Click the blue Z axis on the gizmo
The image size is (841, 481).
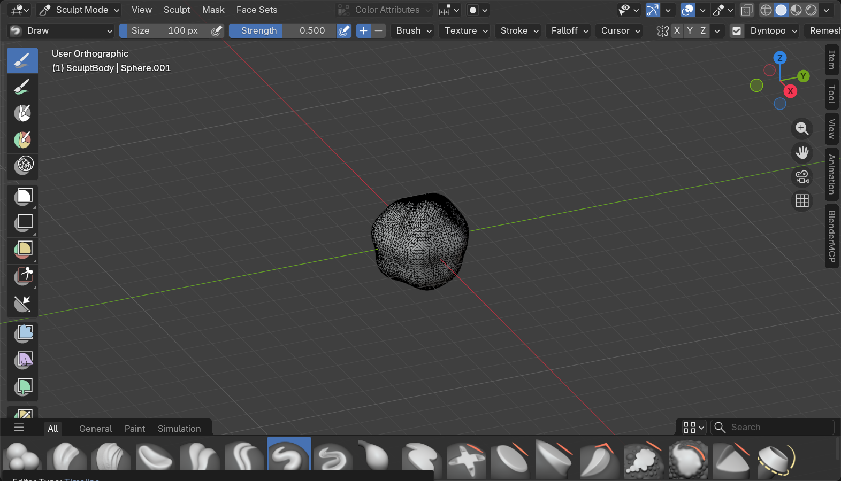coord(780,58)
